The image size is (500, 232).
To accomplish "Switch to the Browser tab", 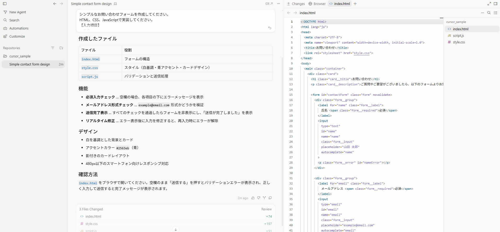I will (x=317, y=4).
